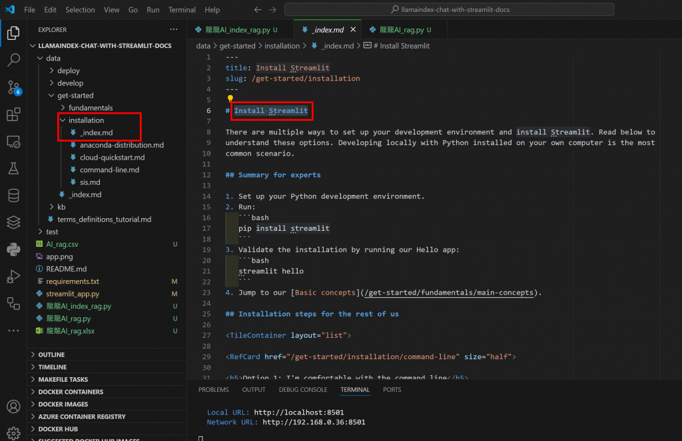This screenshot has width=682, height=441.
Task: Collapse the data folder
Action: [x=107, y=59]
